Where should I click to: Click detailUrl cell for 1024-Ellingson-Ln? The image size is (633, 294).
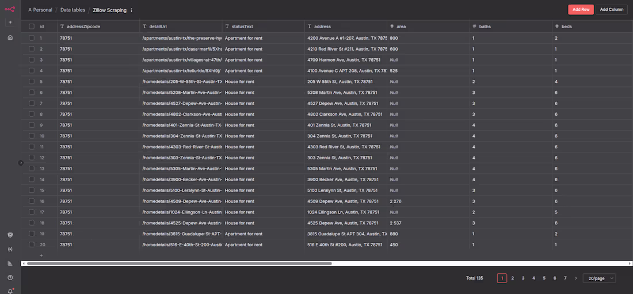coord(181,212)
